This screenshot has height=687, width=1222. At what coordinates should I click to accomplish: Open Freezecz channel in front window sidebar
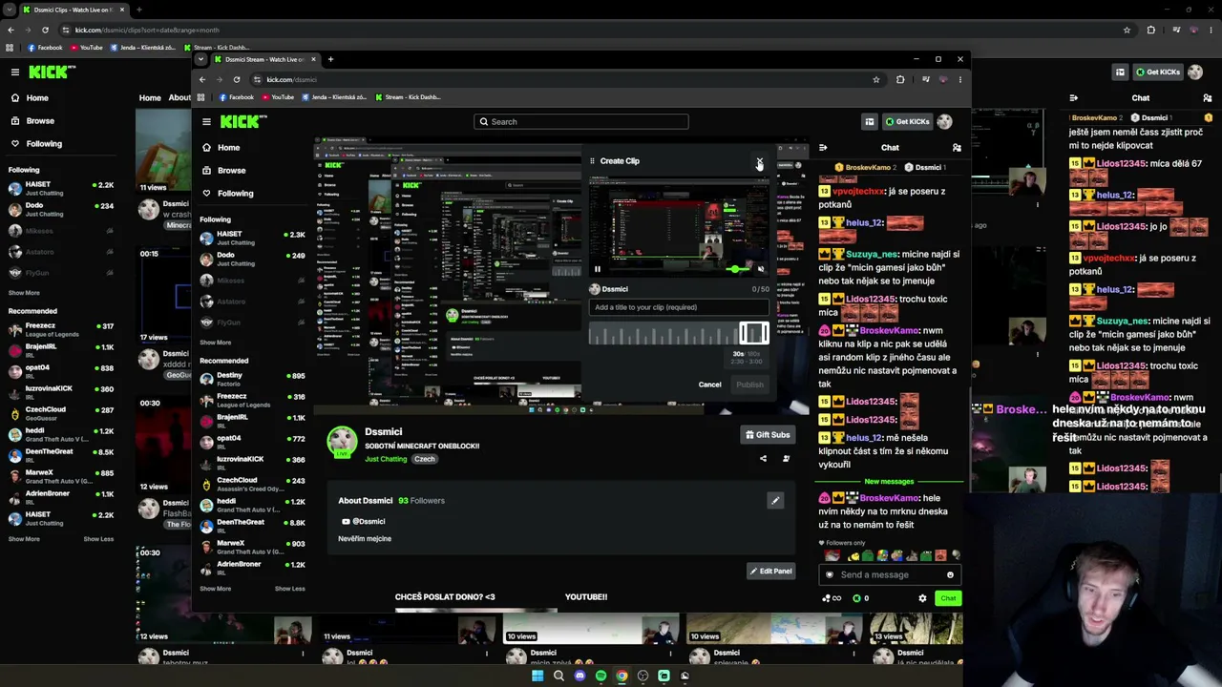pos(252,399)
